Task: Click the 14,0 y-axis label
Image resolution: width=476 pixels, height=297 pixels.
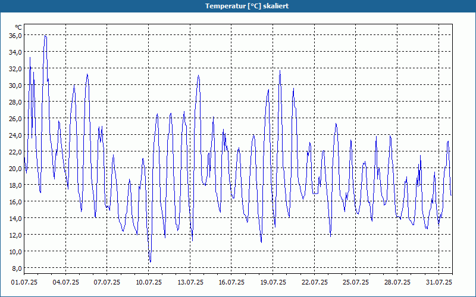Action: point(16,219)
